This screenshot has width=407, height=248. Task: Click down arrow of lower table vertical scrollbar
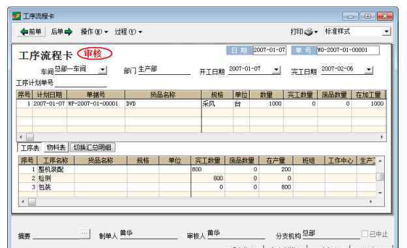click(x=380, y=193)
